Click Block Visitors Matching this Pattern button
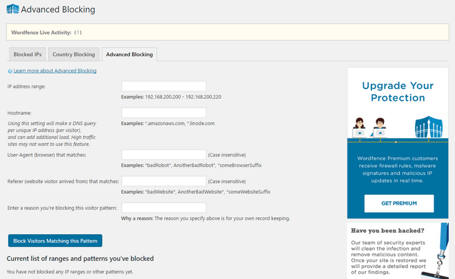The height and width of the screenshot is (279, 455). pos(55,240)
